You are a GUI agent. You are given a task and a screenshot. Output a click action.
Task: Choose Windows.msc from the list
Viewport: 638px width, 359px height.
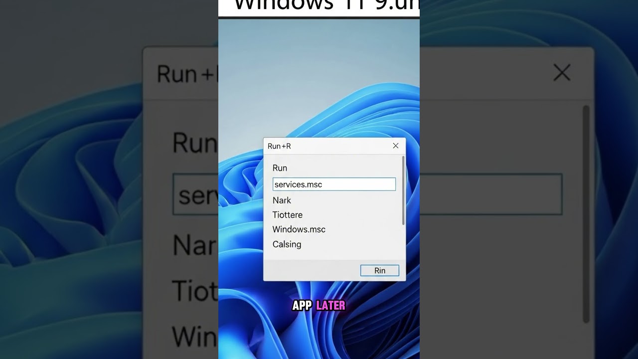(299, 229)
